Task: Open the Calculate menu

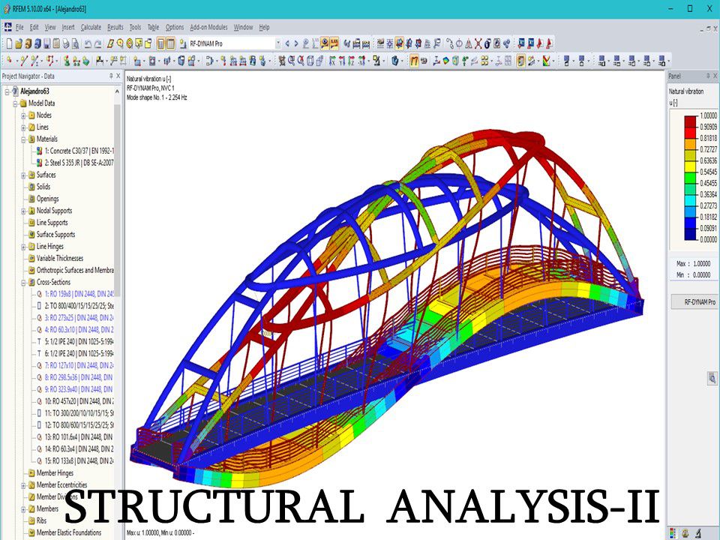Action: tap(91, 27)
